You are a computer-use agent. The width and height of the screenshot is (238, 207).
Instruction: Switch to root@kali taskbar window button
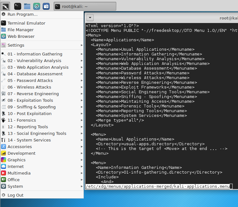click(x=85, y=6)
